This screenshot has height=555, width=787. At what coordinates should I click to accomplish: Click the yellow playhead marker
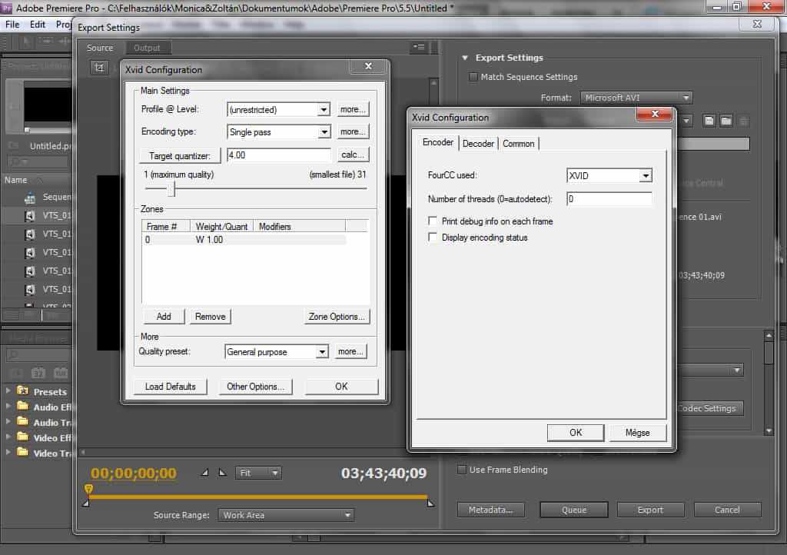pyautogui.click(x=88, y=489)
